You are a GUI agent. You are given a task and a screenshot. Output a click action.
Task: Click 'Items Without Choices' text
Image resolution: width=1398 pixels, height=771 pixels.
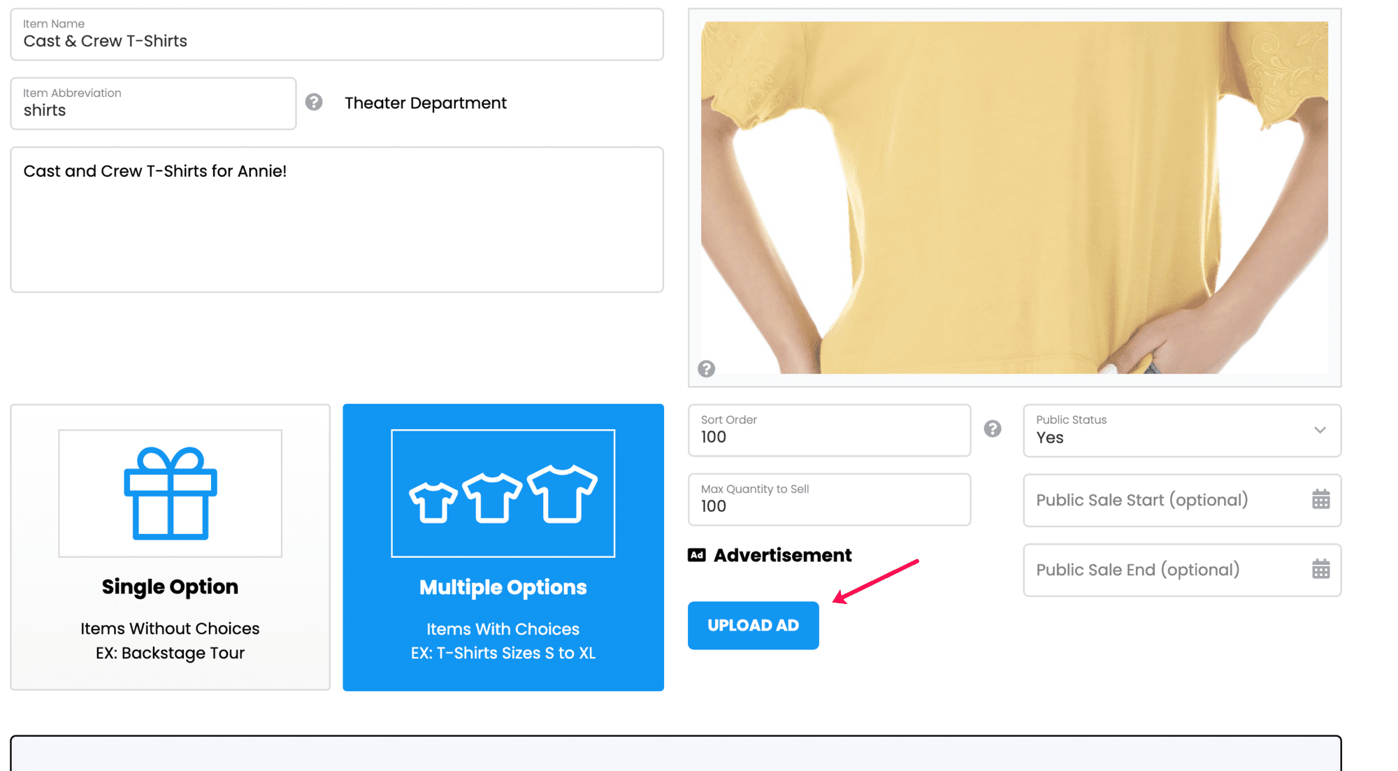pos(170,628)
